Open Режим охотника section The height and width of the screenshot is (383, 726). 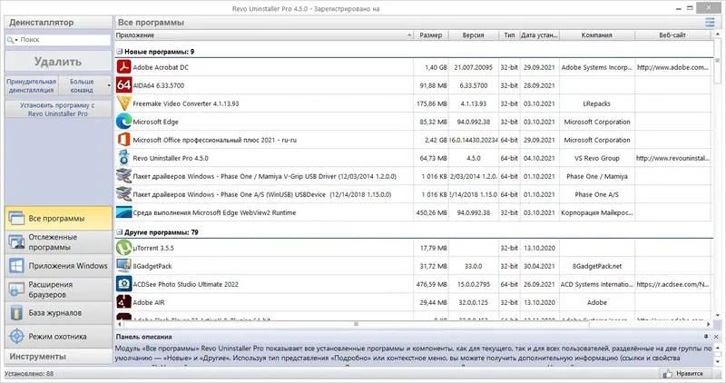[x=58, y=336]
